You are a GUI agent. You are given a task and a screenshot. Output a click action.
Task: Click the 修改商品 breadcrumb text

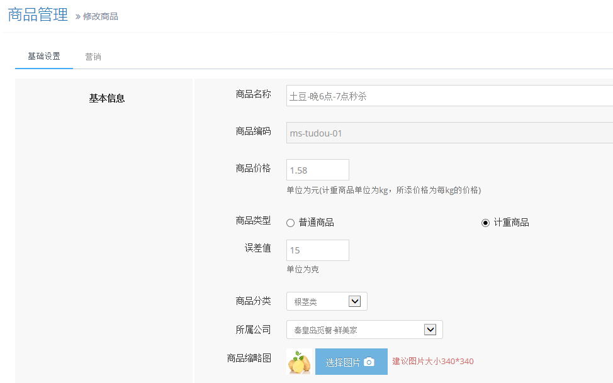click(101, 16)
